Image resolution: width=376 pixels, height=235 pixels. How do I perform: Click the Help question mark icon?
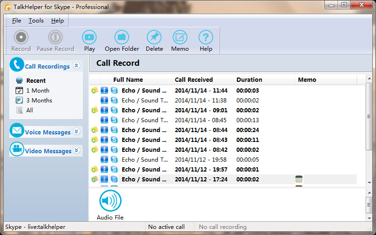206,37
